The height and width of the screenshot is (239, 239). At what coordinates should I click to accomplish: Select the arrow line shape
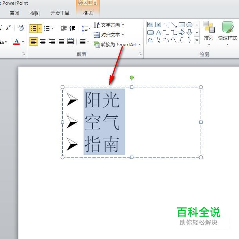click(174, 24)
